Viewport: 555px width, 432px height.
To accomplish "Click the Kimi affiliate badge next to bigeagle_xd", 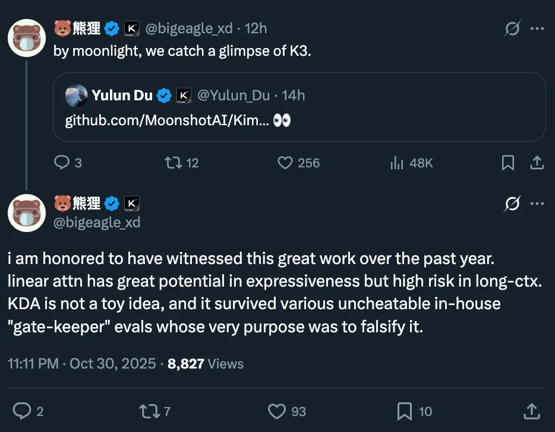I will click(131, 28).
